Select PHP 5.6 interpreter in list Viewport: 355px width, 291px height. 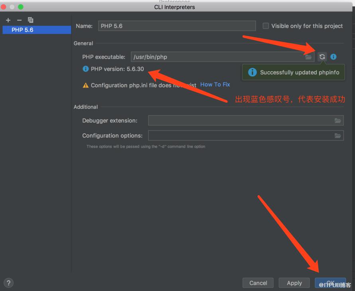[37, 30]
